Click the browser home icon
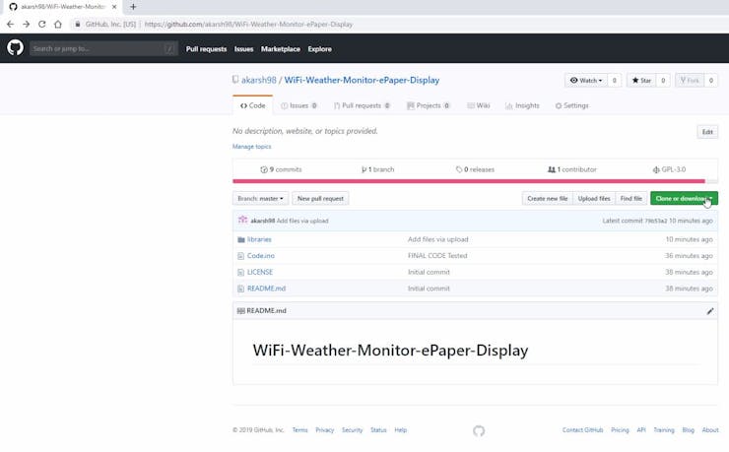Screen dimensions: 729x452 coord(58,24)
